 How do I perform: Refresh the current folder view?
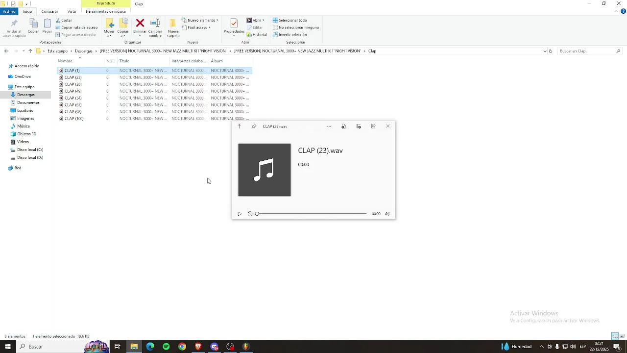click(551, 51)
